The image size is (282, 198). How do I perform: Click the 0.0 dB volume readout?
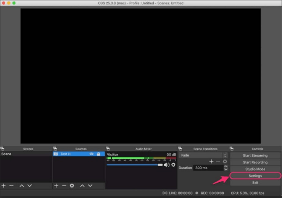pos(171,155)
